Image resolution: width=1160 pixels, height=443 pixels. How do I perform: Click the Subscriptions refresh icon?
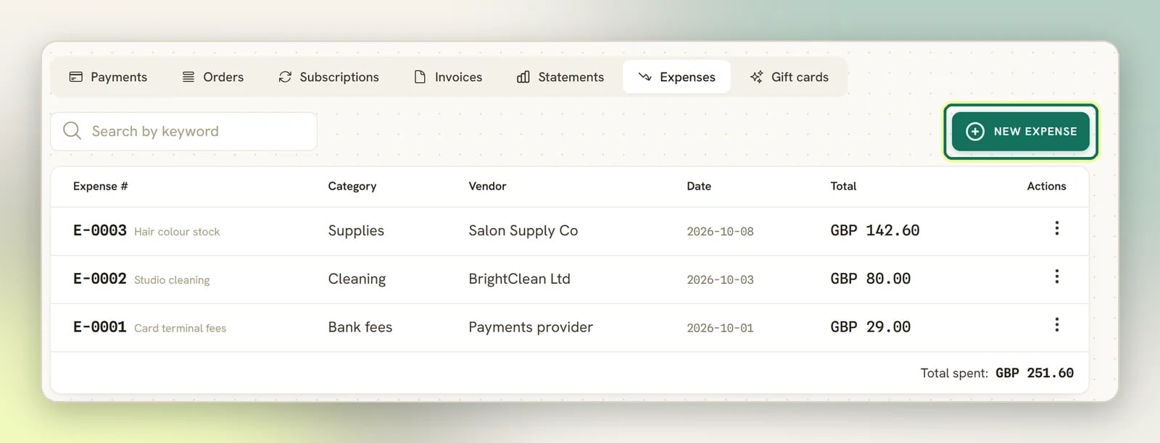[x=285, y=77]
